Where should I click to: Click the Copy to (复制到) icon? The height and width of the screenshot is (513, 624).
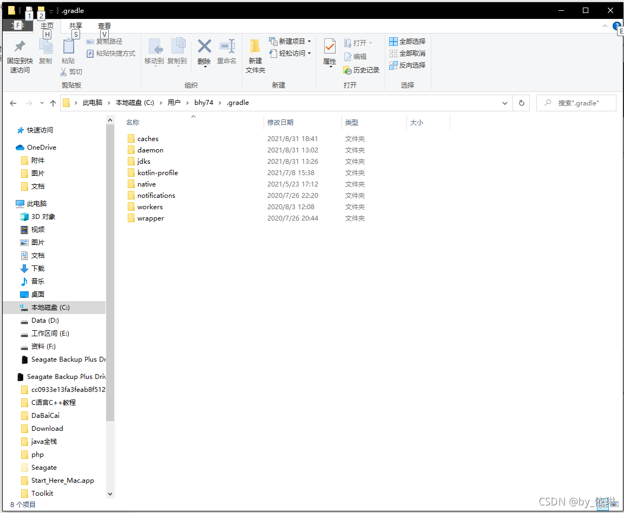[177, 48]
